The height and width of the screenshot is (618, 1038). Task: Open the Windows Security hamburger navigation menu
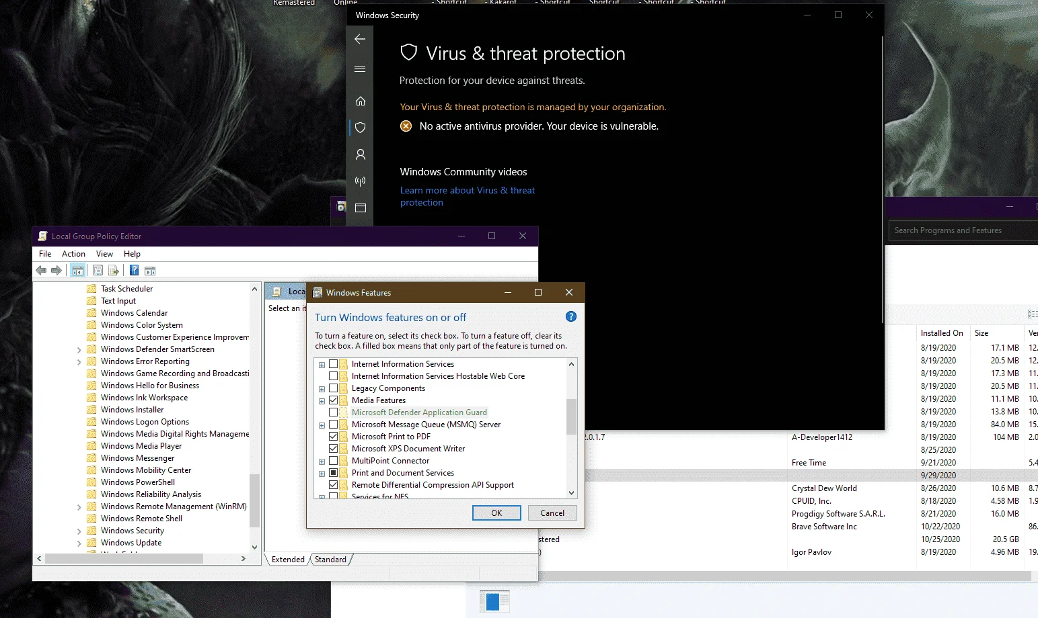pos(360,69)
